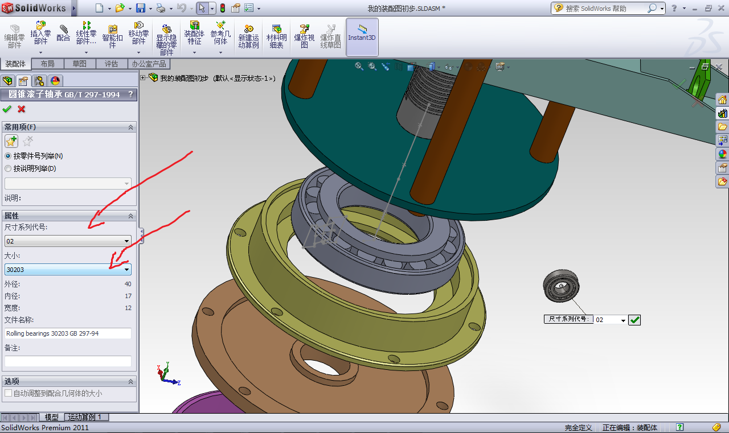Click 装配体特征 assembly features tool

pos(194,34)
